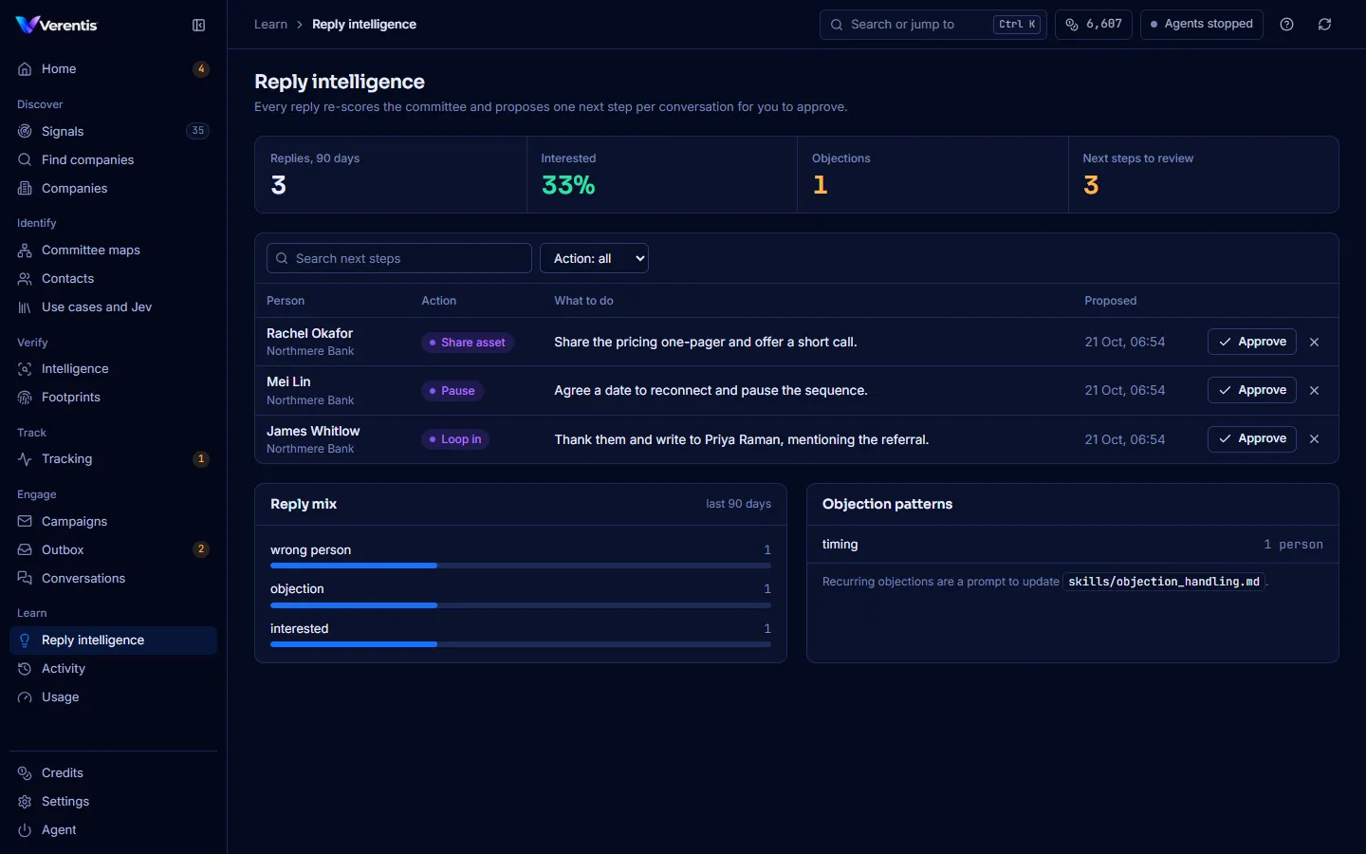Approve Rachel Okafor's share asset step
Viewport: 1366px width, 854px height.
click(x=1252, y=342)
